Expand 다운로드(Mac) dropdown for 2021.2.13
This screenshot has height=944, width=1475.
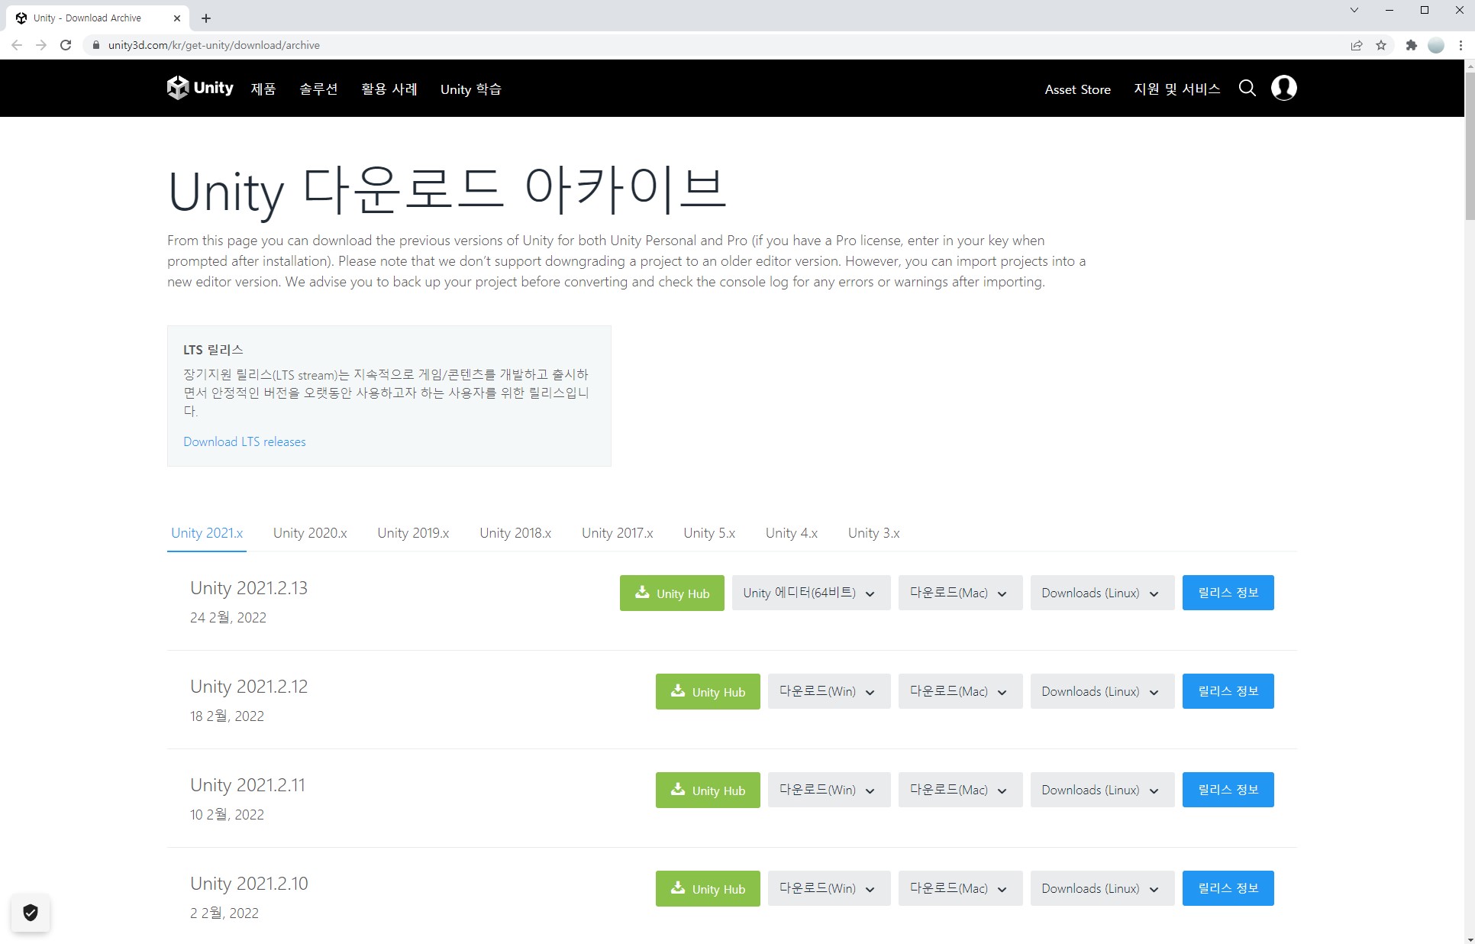tap(960, 593)
